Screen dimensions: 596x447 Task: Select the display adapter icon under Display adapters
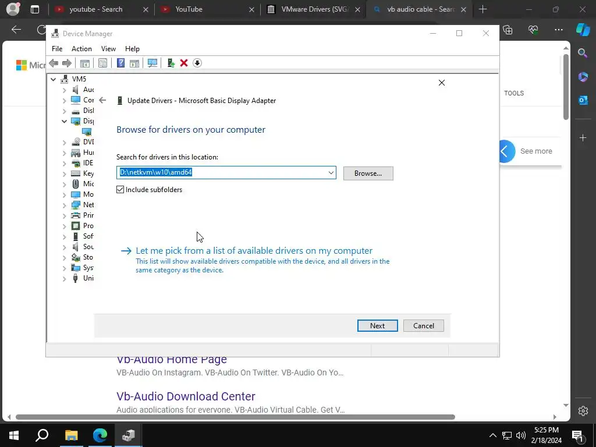tap(87, 132)
